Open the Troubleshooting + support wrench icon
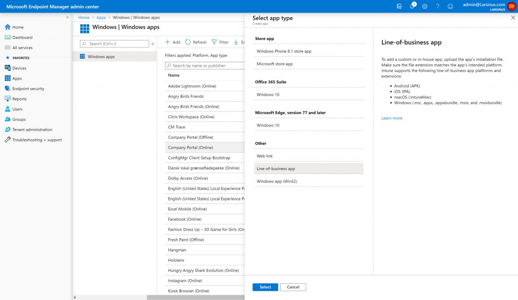518x300 pixels. [x=8, y=140]
